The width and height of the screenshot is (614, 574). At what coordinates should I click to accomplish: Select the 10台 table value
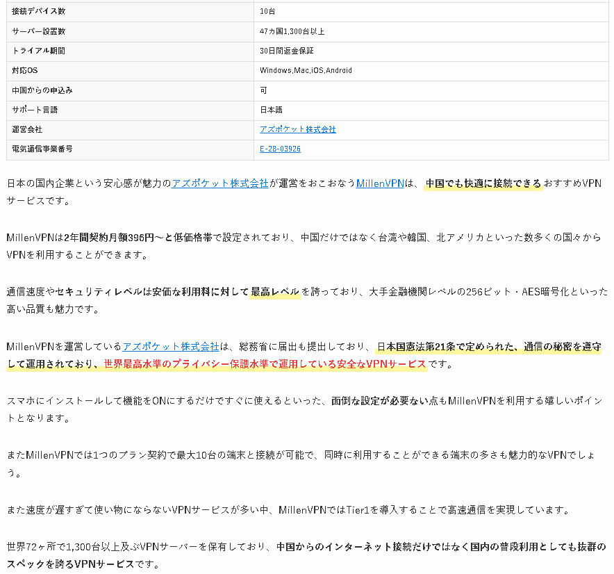pyautogui.click(x=267, y=12)
